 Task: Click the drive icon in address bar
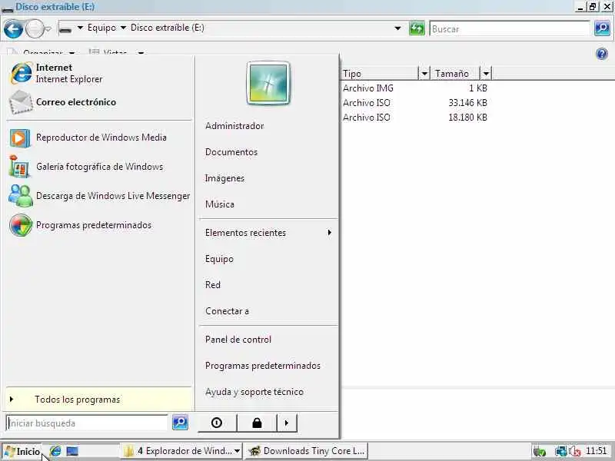(65, 28)
